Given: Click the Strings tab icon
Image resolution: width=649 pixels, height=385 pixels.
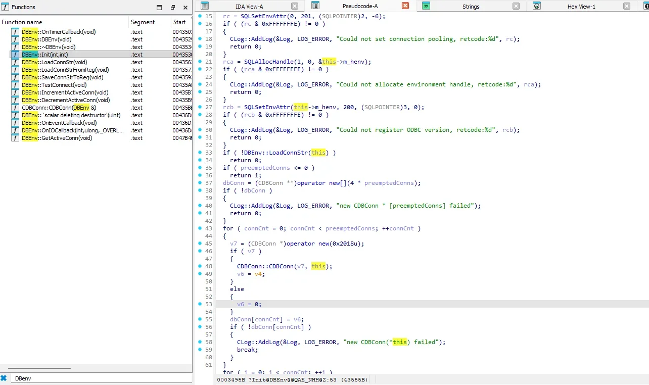Looking at the screenshot, I should pyautogui.click(x=426, y=6).
